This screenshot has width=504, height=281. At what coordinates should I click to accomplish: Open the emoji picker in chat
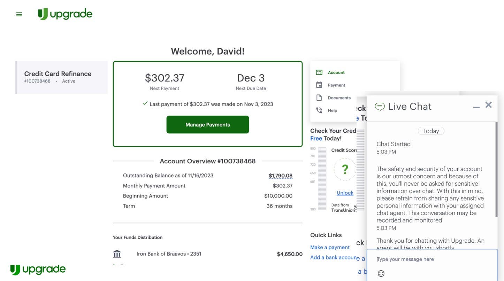click(x=381, y=273)
